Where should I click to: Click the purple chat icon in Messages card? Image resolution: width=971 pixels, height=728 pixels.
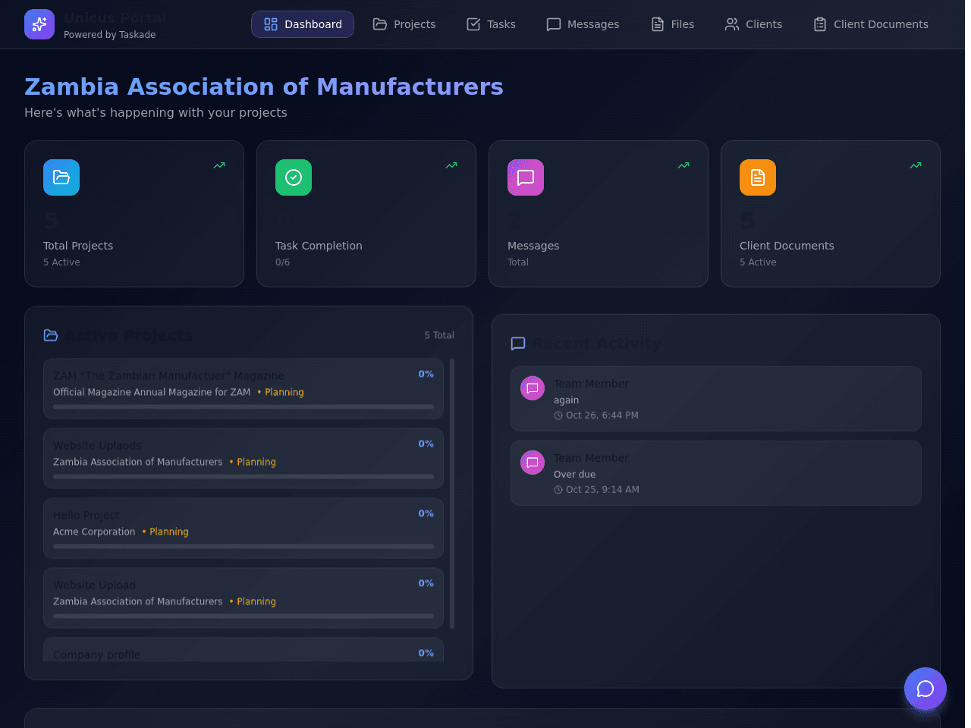pyautogui.click(x=526, y=177)
